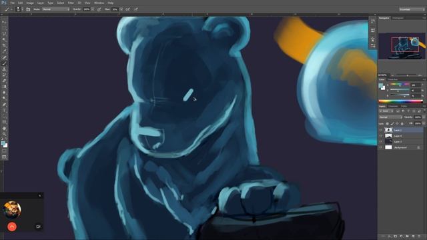The height and width of the screenshot is (240, 427).
Task: Select the Pen tool
Action: click(4, 105)
